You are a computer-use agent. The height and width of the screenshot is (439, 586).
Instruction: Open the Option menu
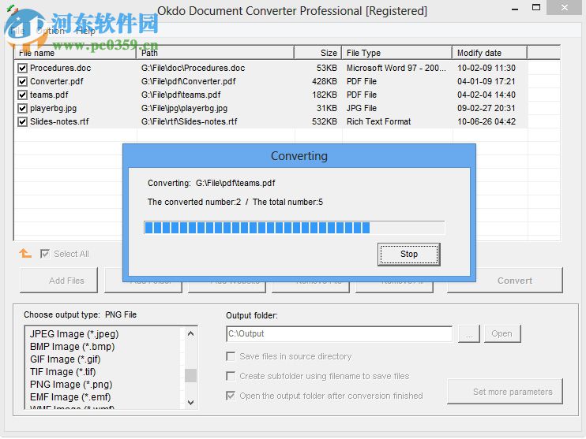[x=51, y=31]
